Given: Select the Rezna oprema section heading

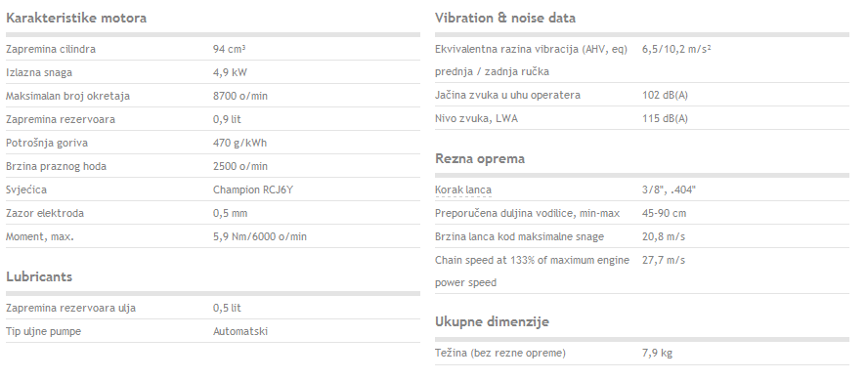Looking at the screenshot, I should click(479, 158).
